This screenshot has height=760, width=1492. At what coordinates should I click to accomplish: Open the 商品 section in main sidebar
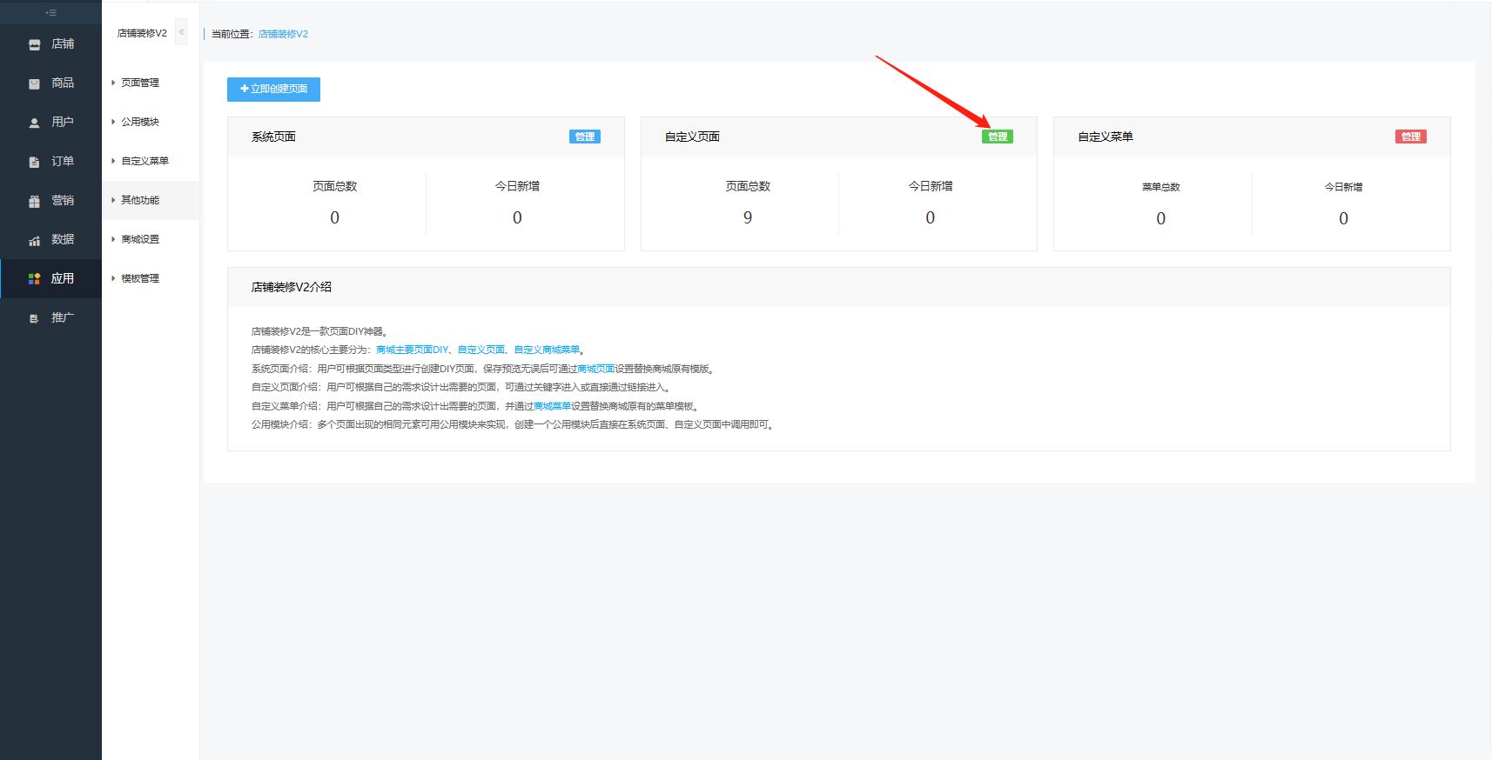tap(50, 83)
